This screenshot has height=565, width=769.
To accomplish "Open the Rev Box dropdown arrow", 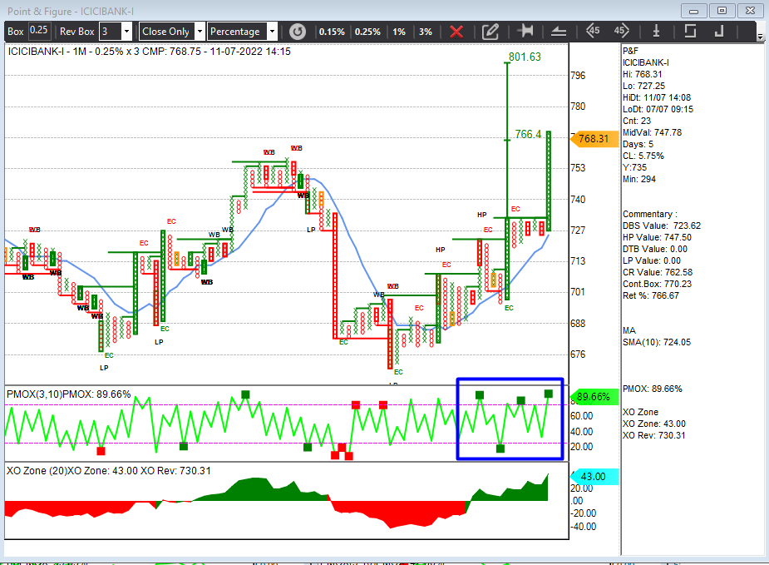I will 126,32.
